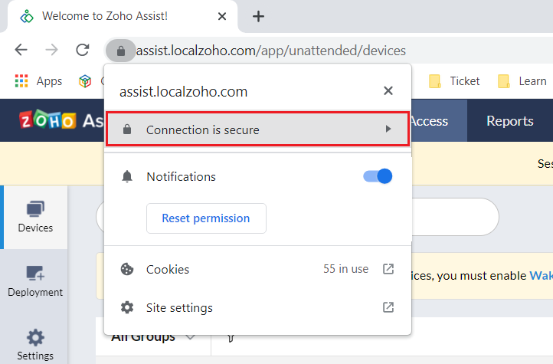Click the Apps grid bookmark icon

pyautogui.click(x=21, y=80)
